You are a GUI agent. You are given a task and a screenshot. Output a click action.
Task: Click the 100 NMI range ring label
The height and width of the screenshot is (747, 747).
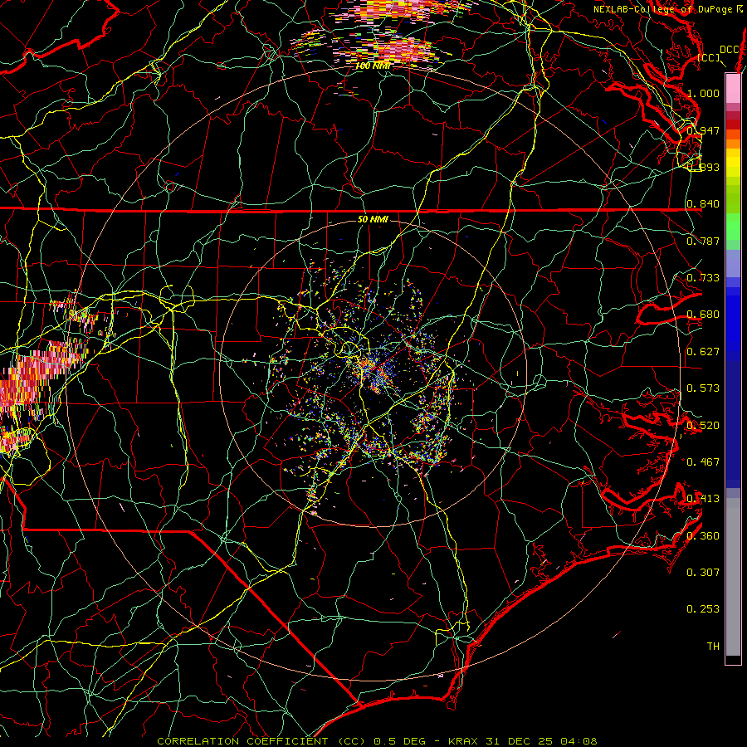coord(373,66)
